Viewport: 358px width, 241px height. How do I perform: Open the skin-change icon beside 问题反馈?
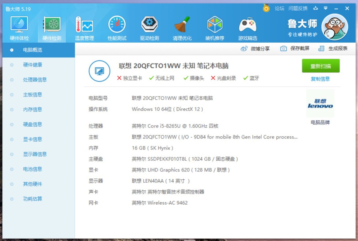pos(316,8)
